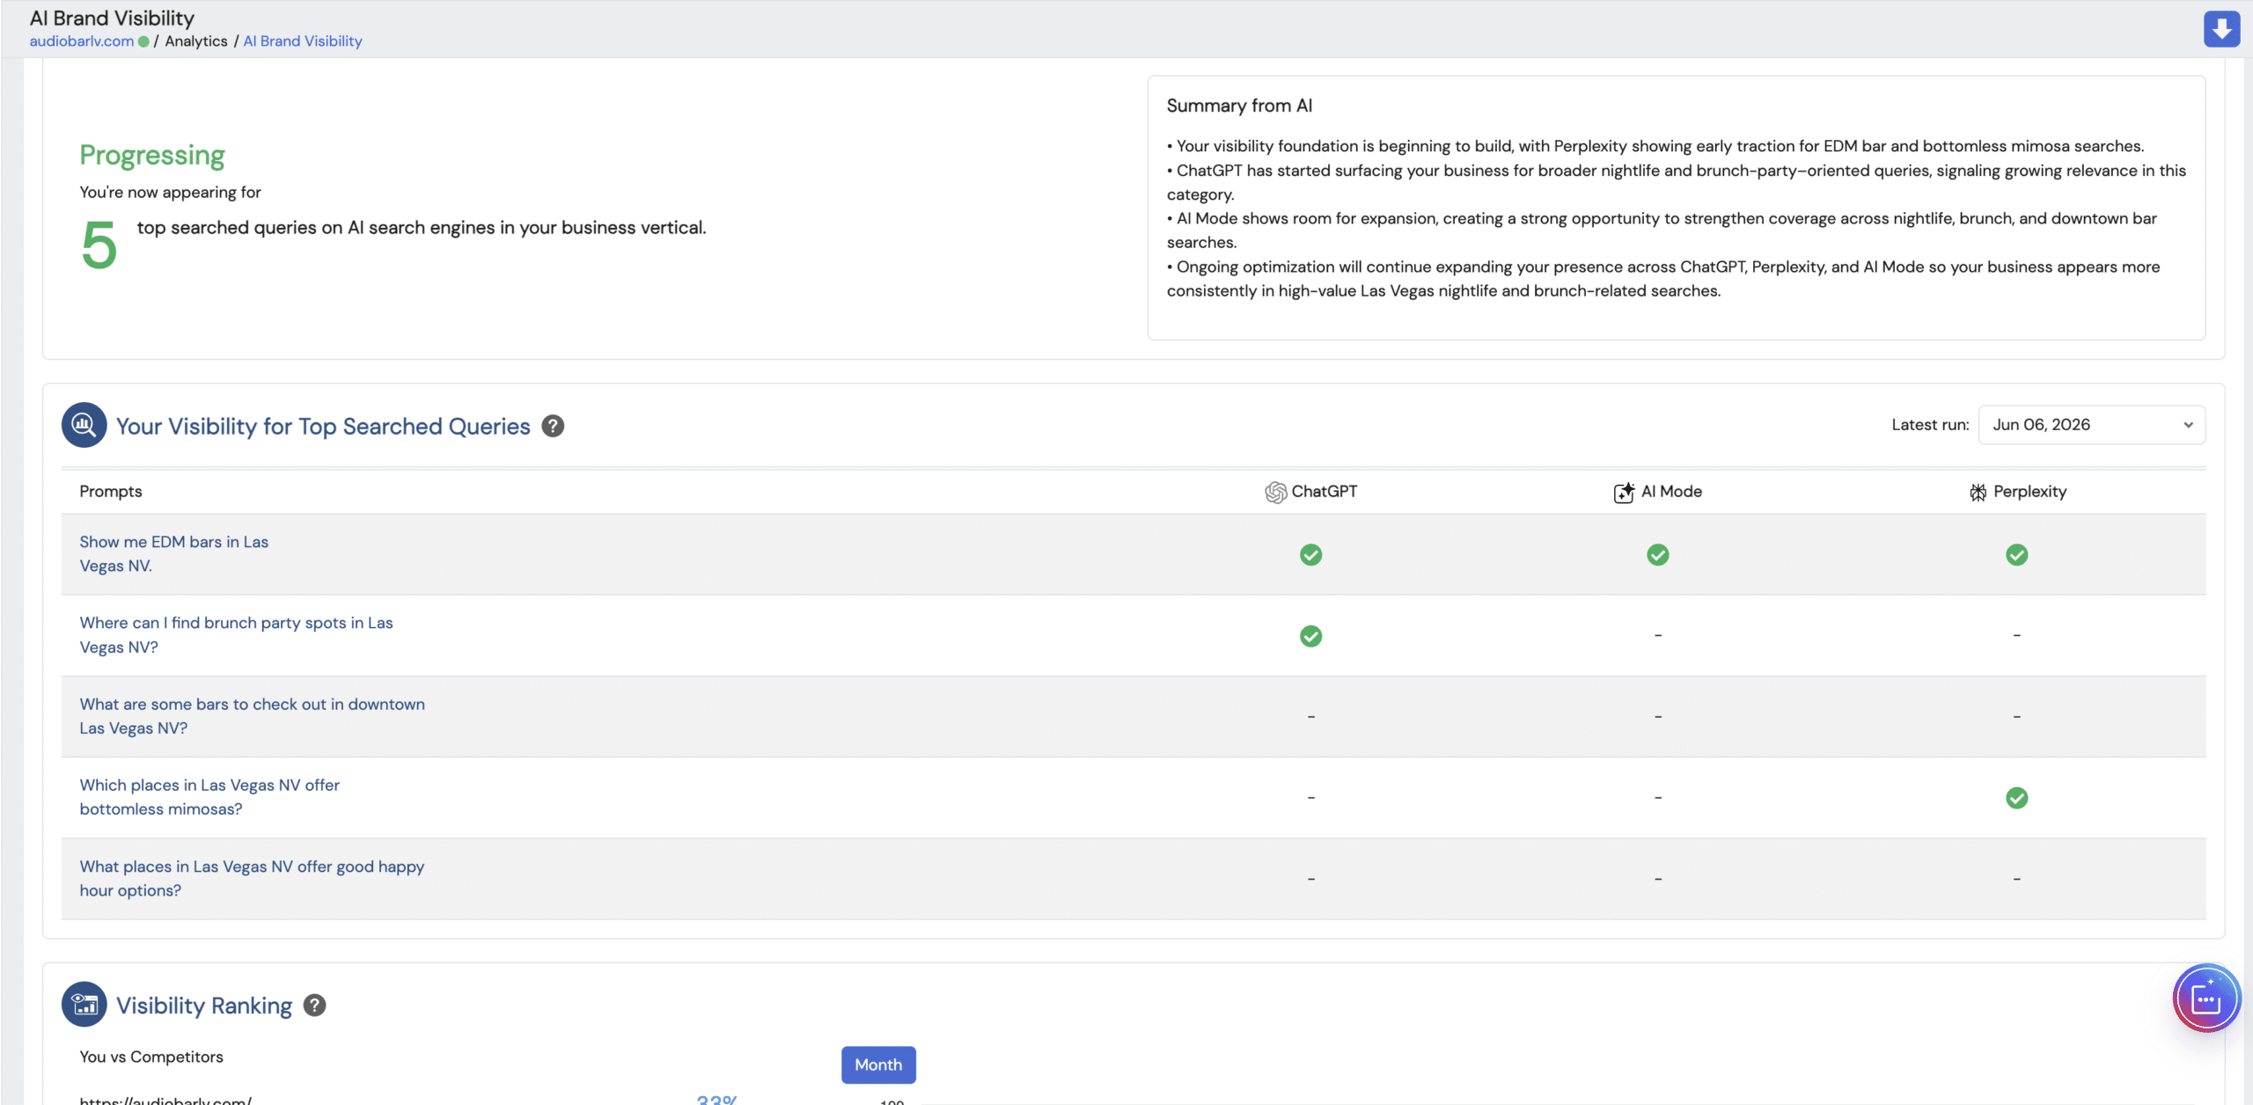Open the Latest run date dropdown

click(2091, 425)
